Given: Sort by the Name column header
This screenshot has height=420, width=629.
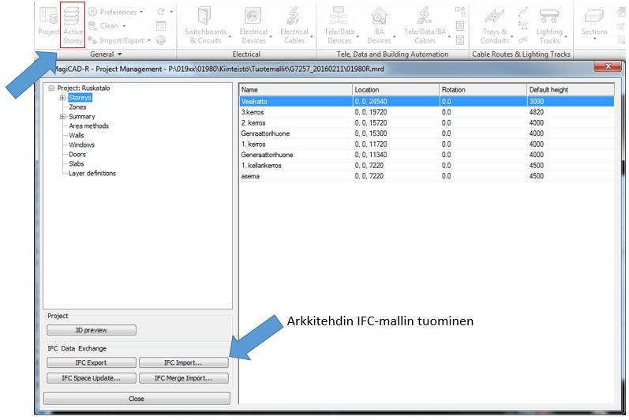Looking at the screenshot, I should tap(296, 90).
